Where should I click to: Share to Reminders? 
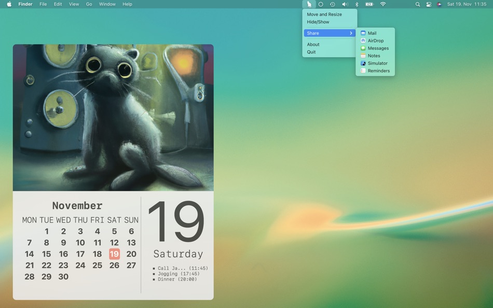[375, 71]
